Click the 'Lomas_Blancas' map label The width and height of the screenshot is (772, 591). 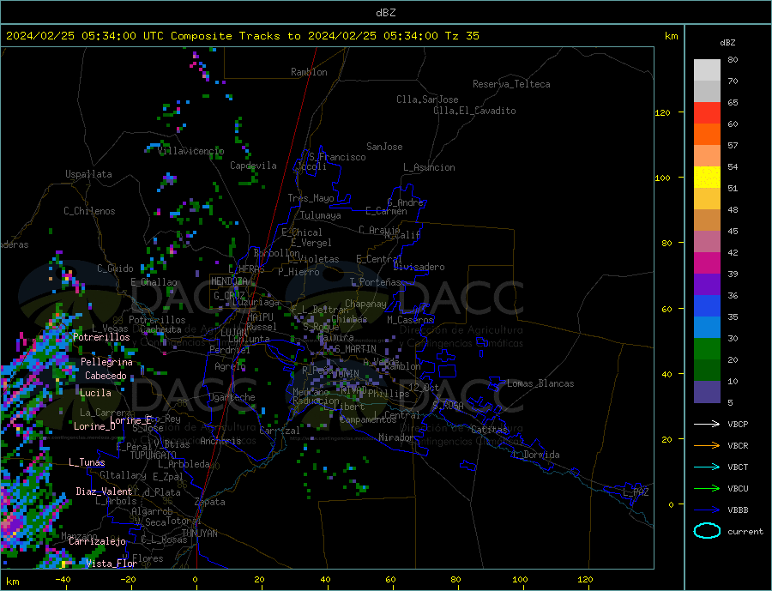click(x=540, y=383)
